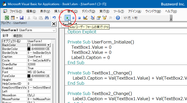Toggle Design Mode icon in toolbar
Screen dimensions: 187x103
[x=86, y=18]
